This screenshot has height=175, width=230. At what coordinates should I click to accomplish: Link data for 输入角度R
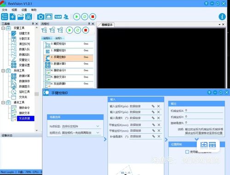click(153, 118)
